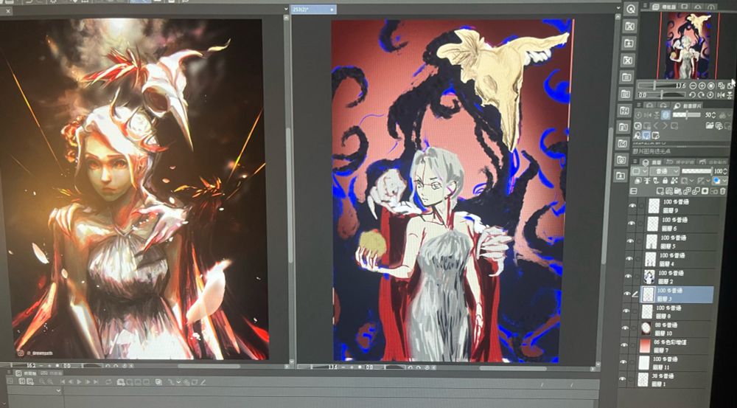
Task: Open sub view image folder icon
Action: [x=710, y=125]
